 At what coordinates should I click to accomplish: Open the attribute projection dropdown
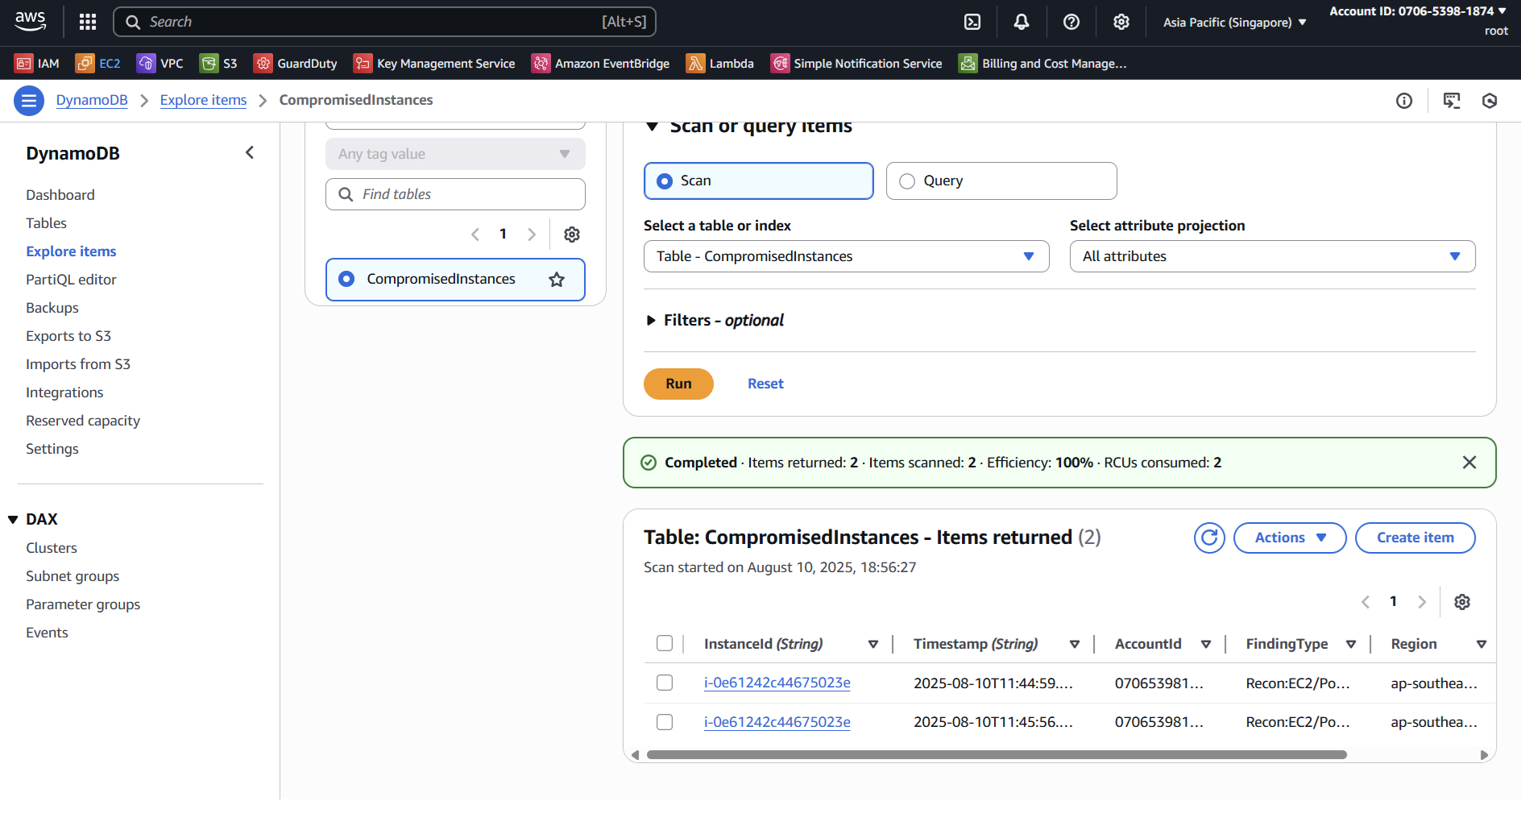(1273, 256)
